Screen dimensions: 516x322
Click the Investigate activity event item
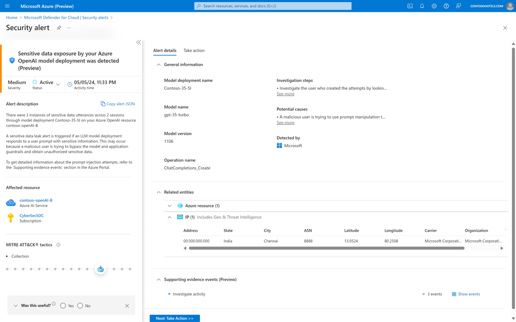point(189,294)
